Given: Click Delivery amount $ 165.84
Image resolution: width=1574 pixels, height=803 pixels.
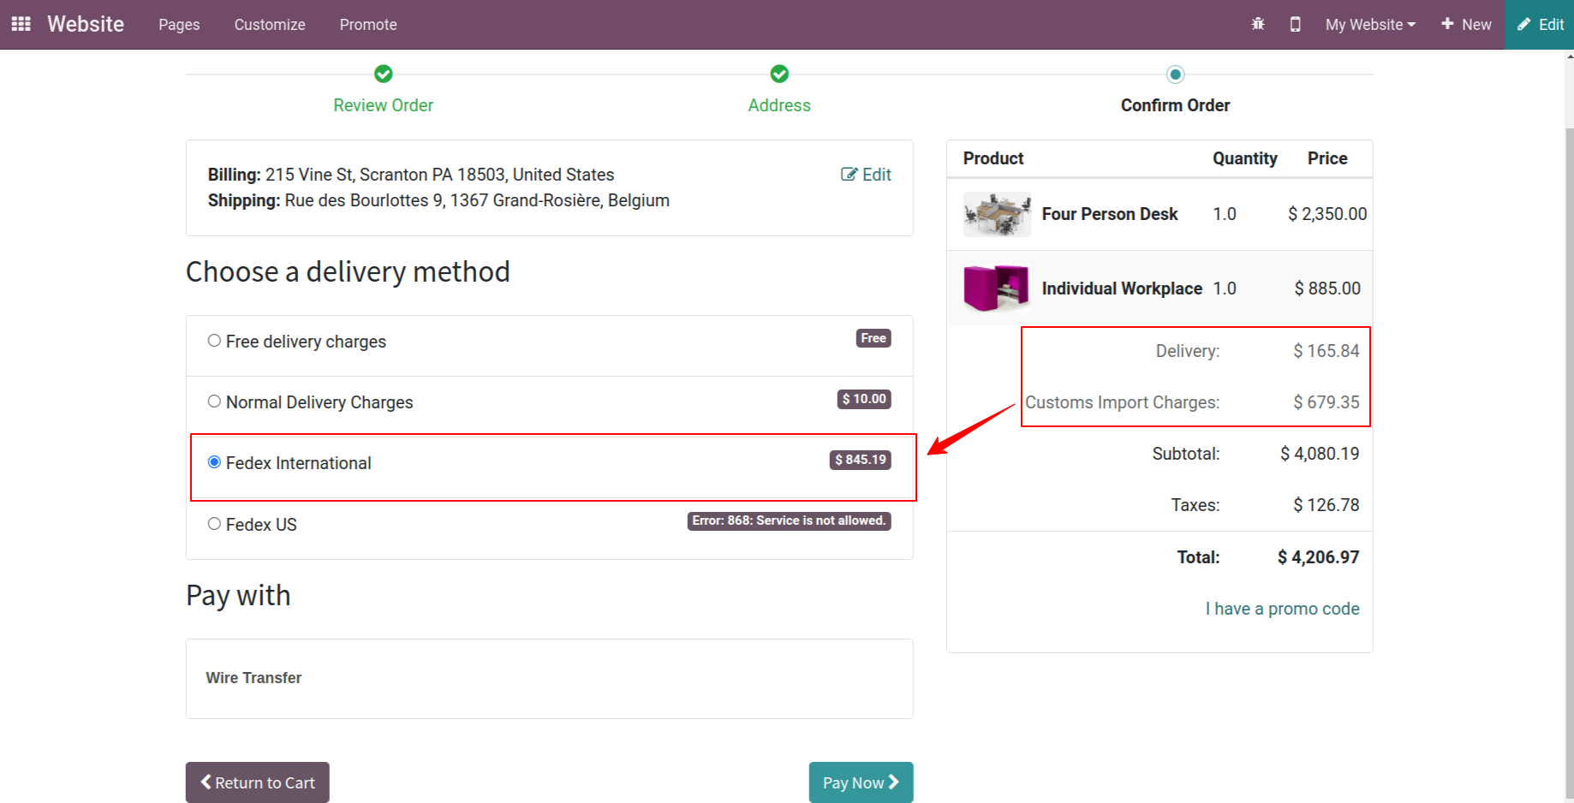Looking at the screenshot, I should pos(1326,351).
